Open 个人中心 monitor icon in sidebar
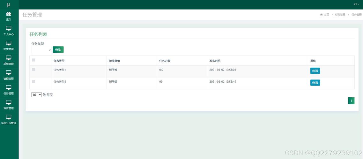363x159 pixels. (9, 28)
